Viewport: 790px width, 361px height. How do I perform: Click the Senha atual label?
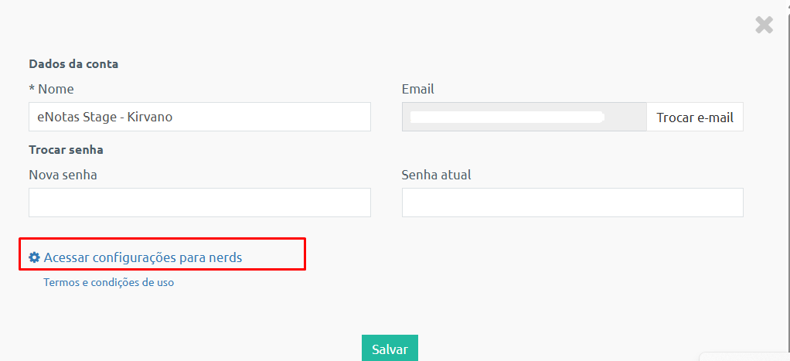[x=436, y=175]
